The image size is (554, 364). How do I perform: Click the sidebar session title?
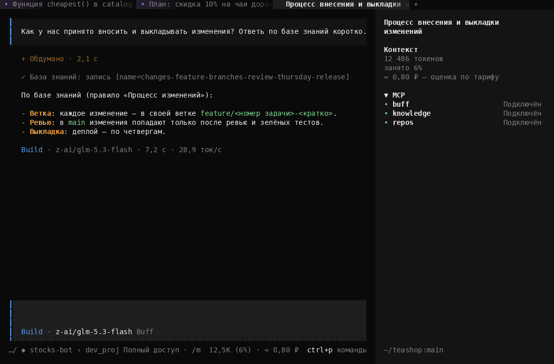point(441,27)
